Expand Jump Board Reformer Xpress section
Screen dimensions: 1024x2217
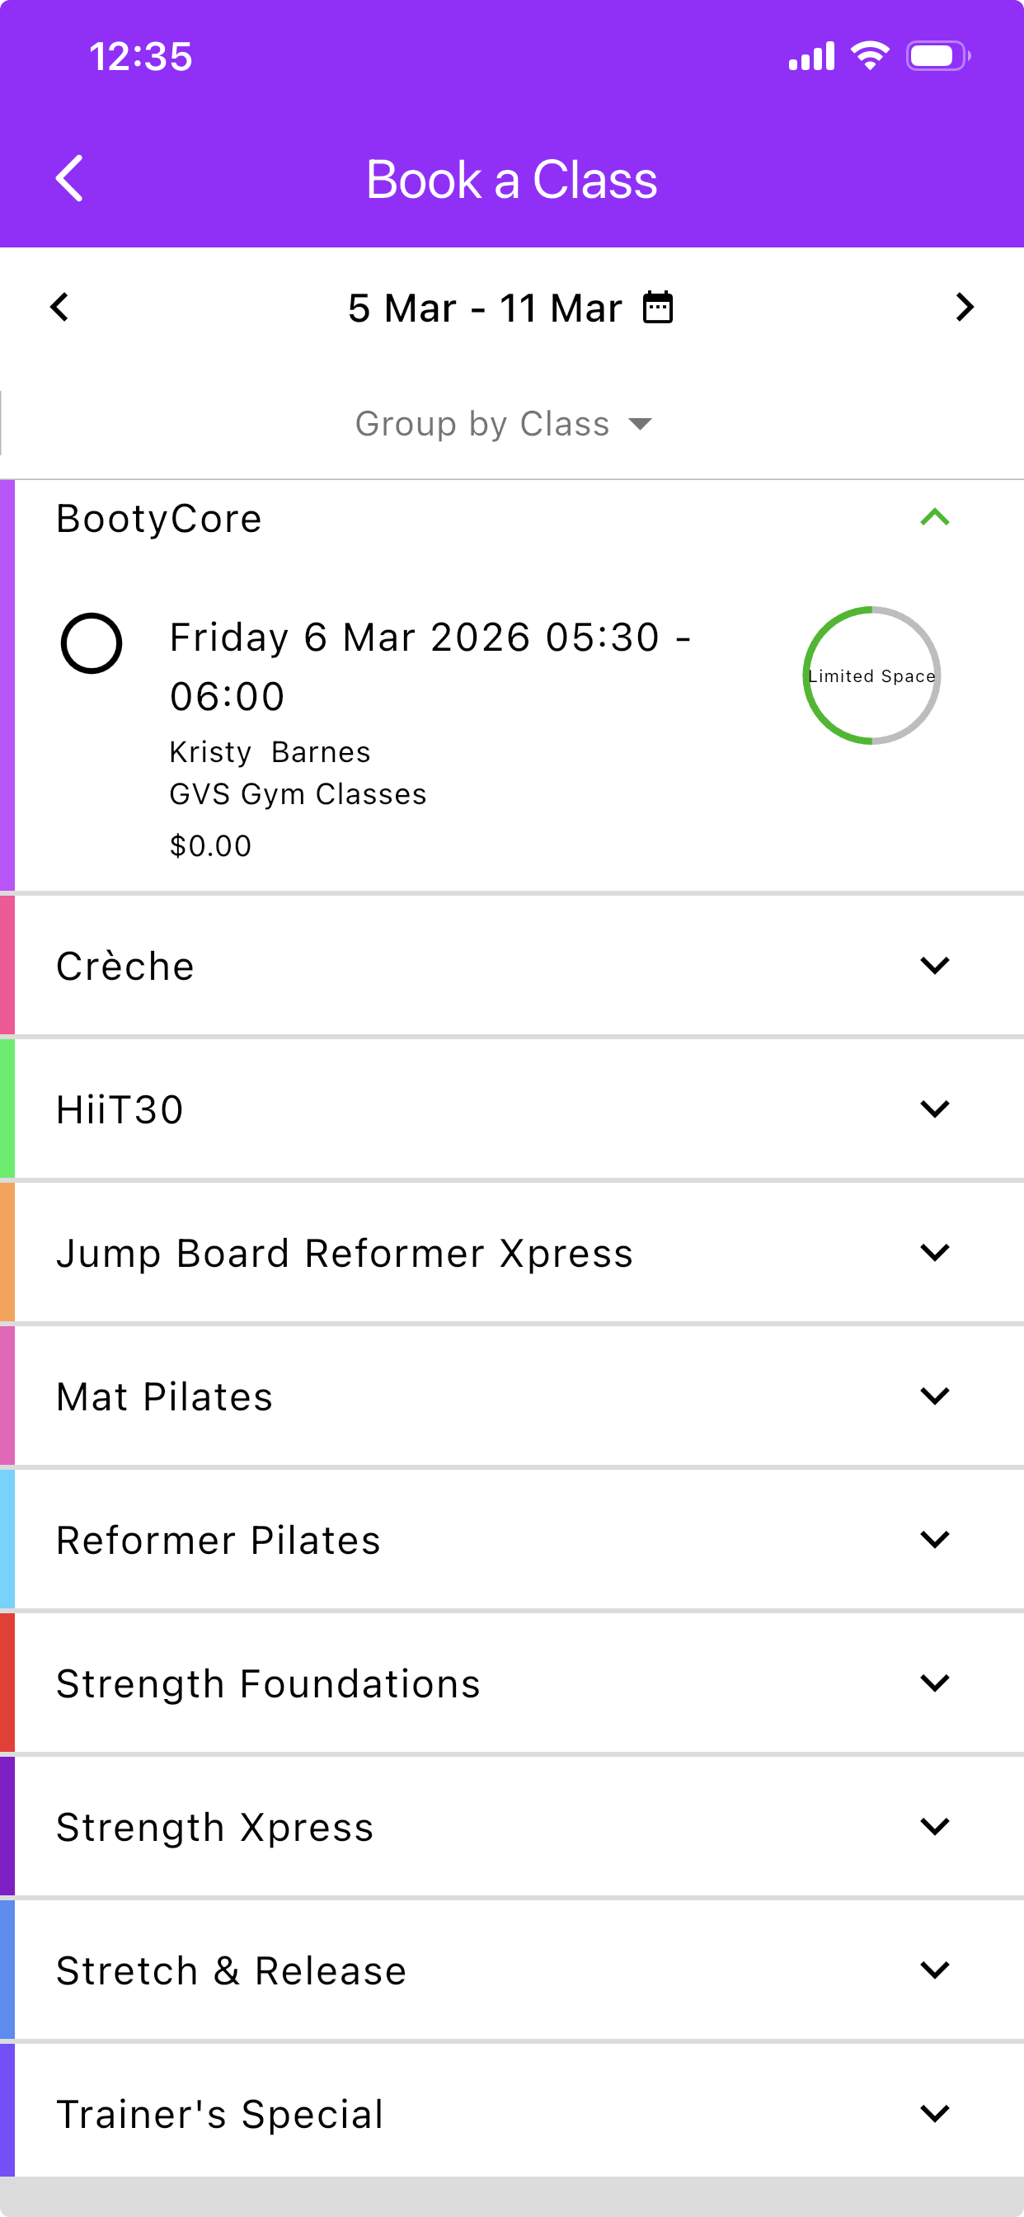pos(934,1253)
